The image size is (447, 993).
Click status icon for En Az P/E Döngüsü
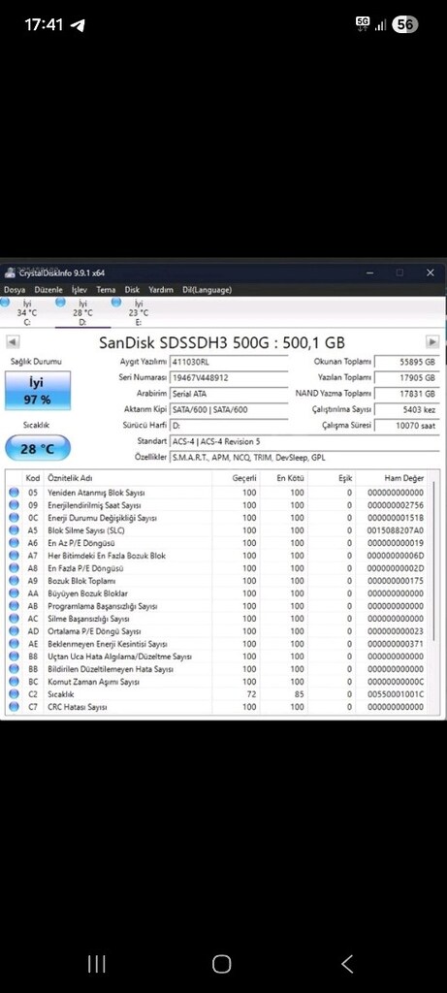click(14, 543)
